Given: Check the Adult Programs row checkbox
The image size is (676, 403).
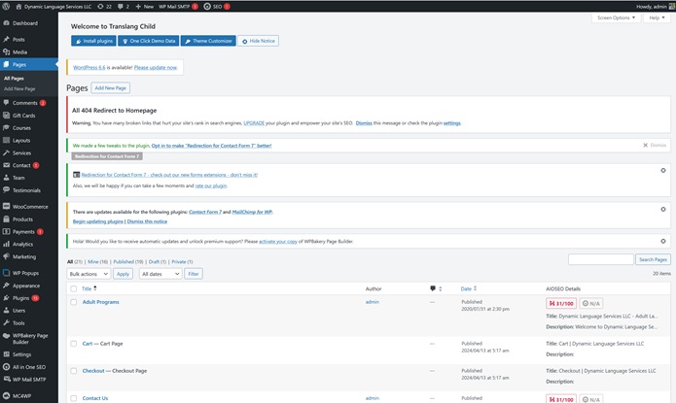Looking at the screenshot, I should [73, 302].
